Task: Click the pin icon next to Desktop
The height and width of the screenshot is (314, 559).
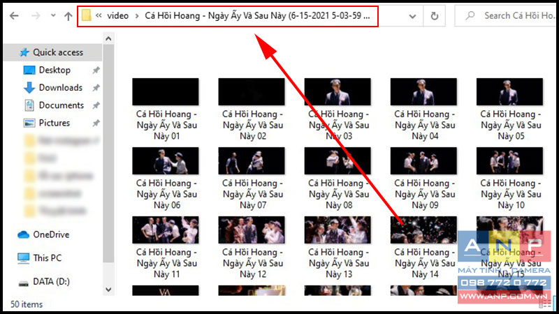Action: point(96,70)
